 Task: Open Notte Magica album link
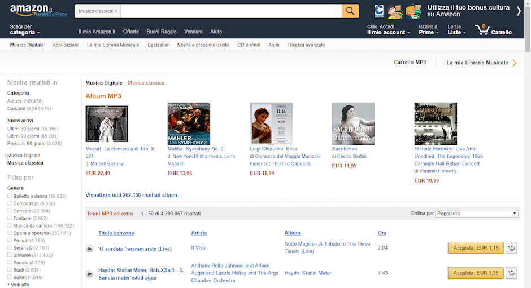click(327, 247)
